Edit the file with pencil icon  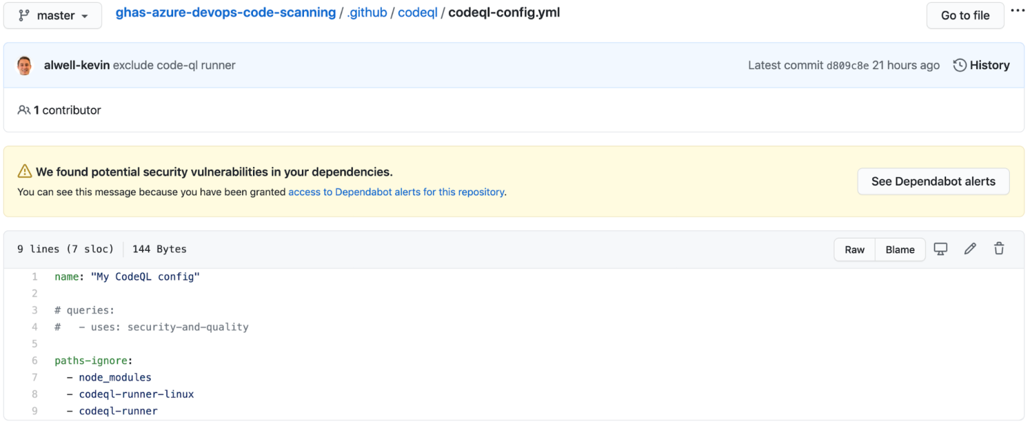[x=970, y=249]
